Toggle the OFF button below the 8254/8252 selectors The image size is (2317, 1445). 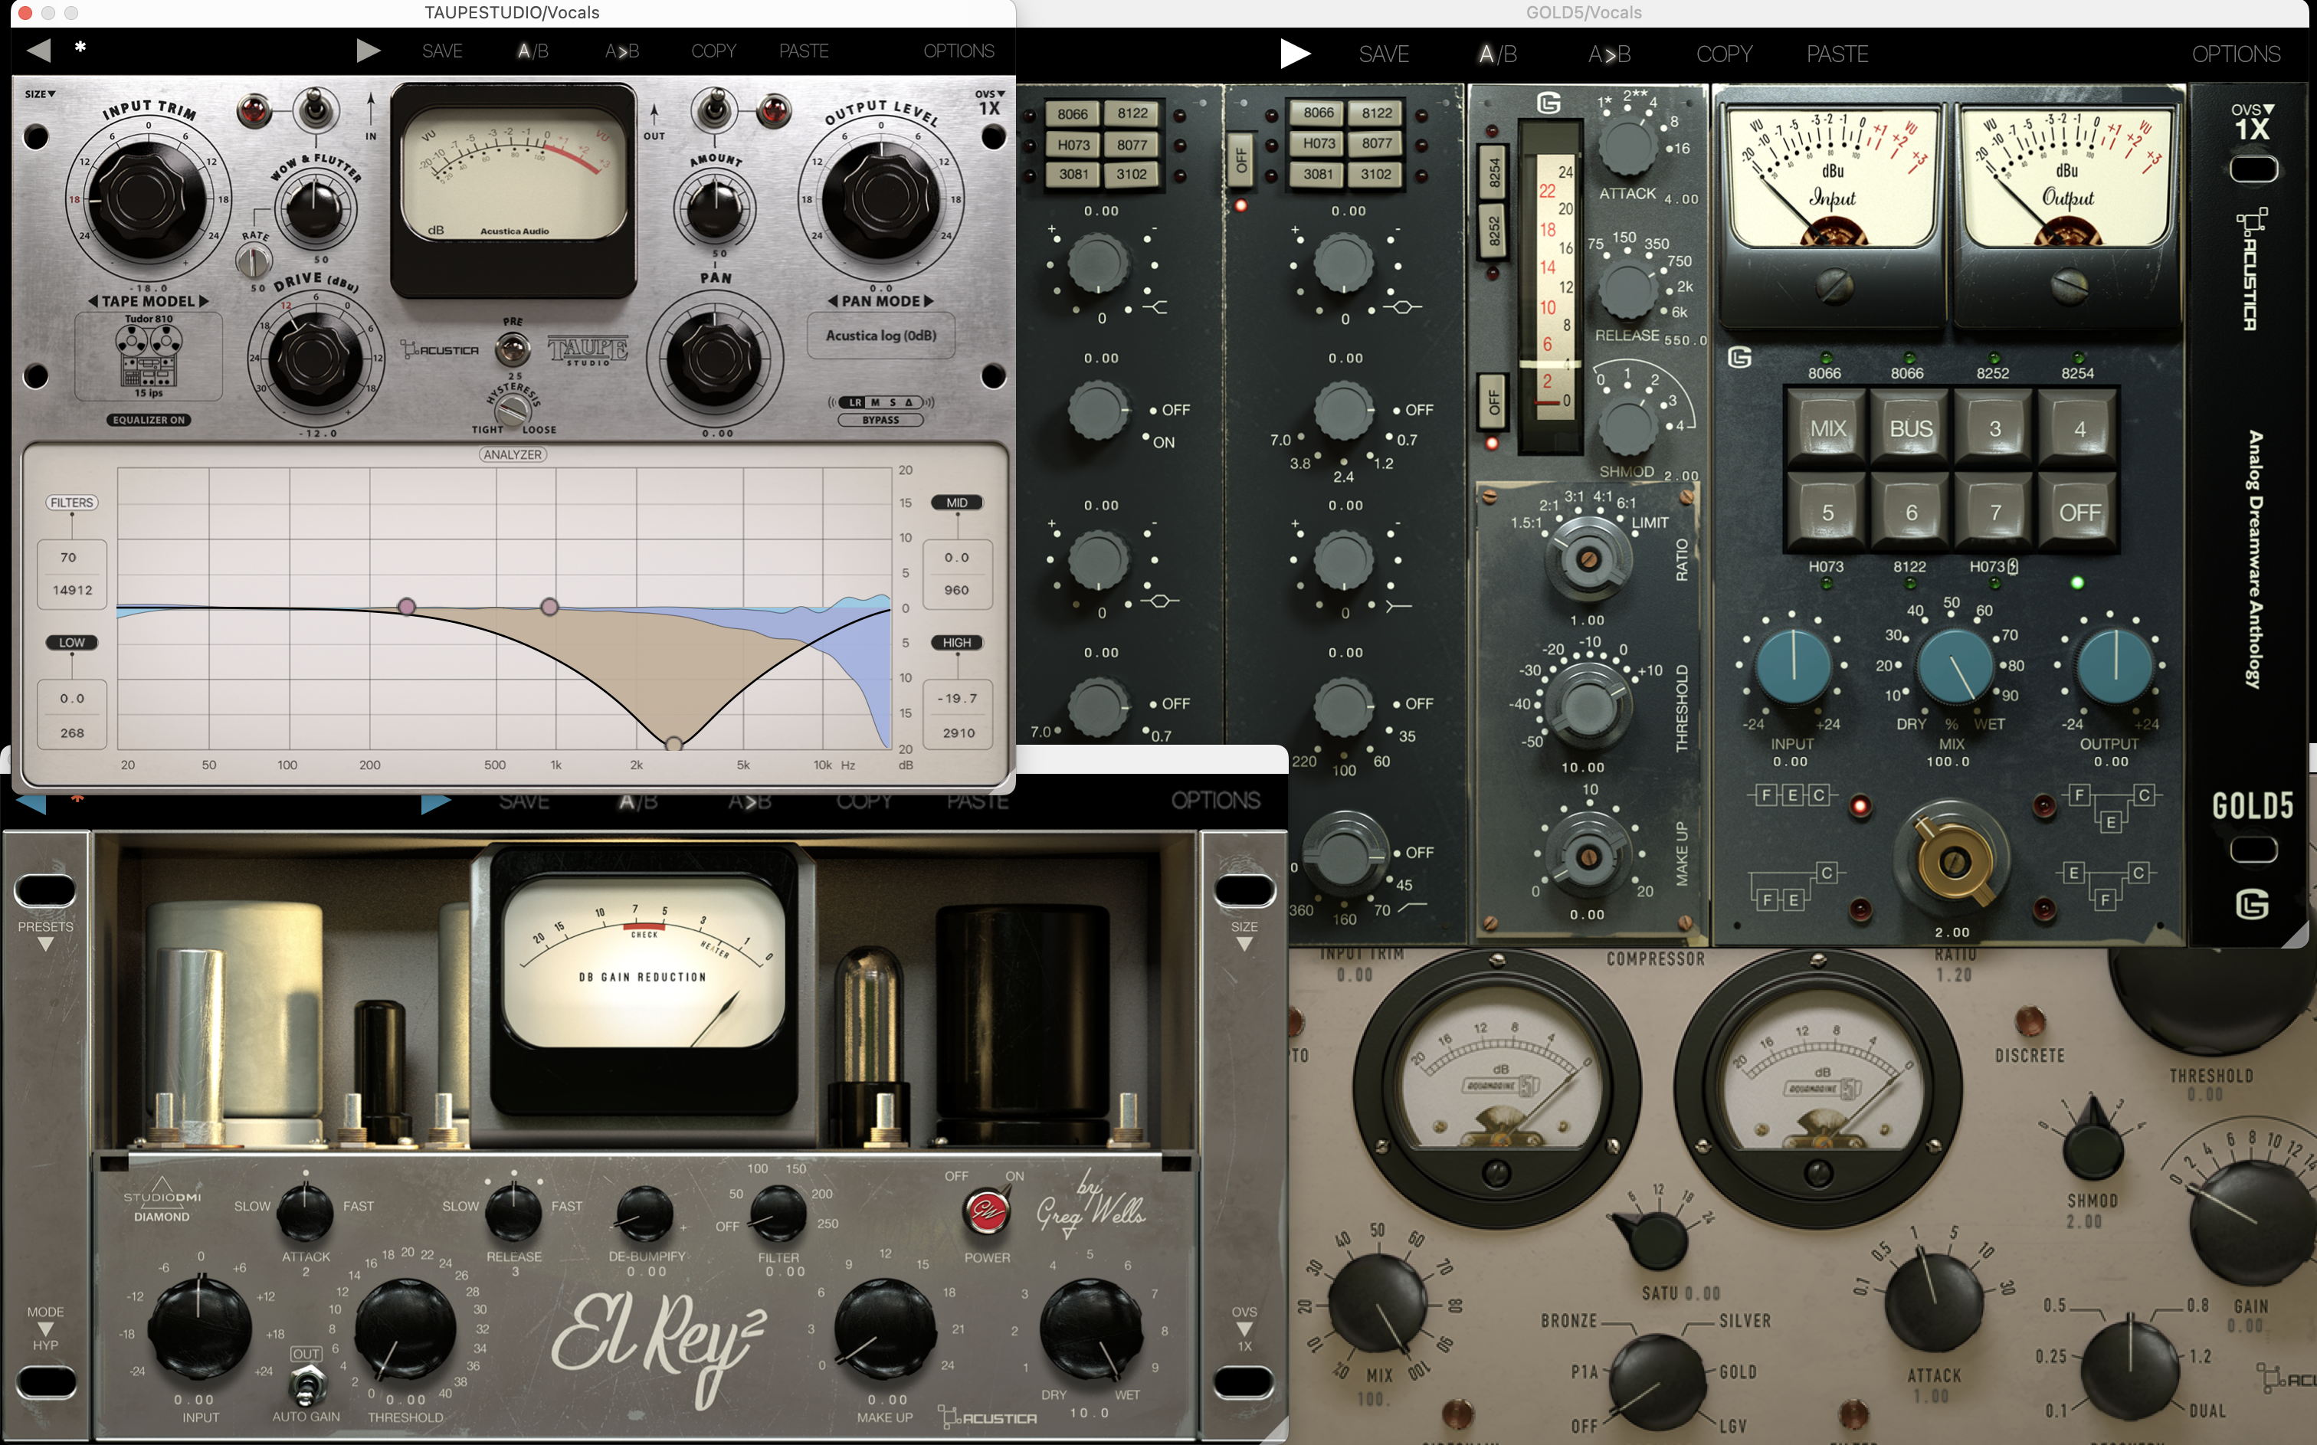pos(1493,401)
